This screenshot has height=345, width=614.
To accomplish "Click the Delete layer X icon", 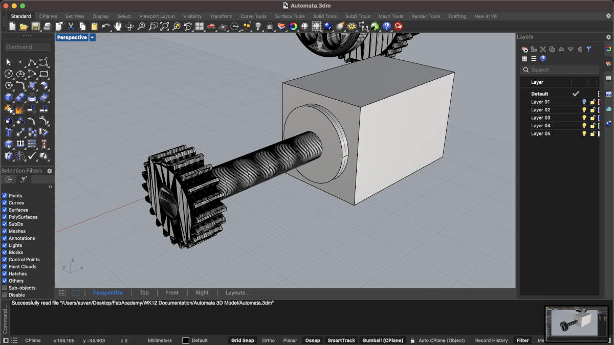I will [543, 50].
